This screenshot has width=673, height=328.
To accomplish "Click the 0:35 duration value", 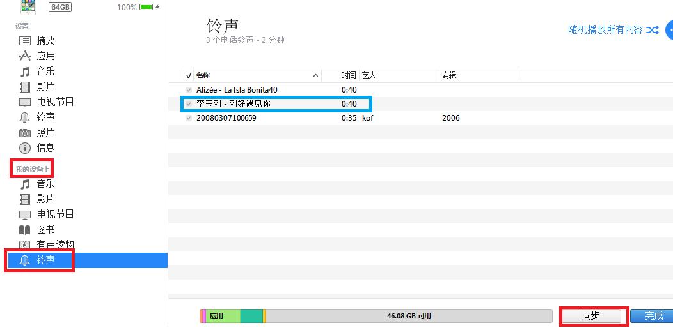I will (349, 118).
